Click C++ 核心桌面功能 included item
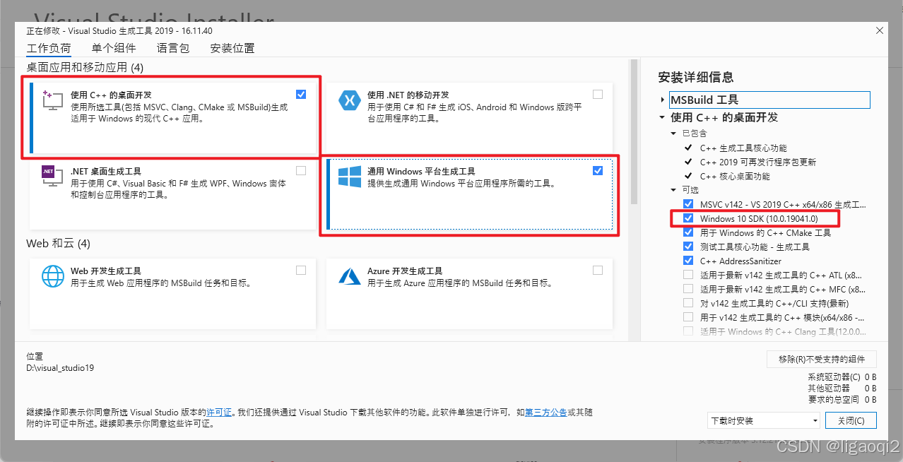This screenshot has height=462, width=903. pos(735,177)
